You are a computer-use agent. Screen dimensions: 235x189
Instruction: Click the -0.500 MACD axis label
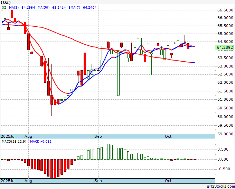click(x=224, y=169)
